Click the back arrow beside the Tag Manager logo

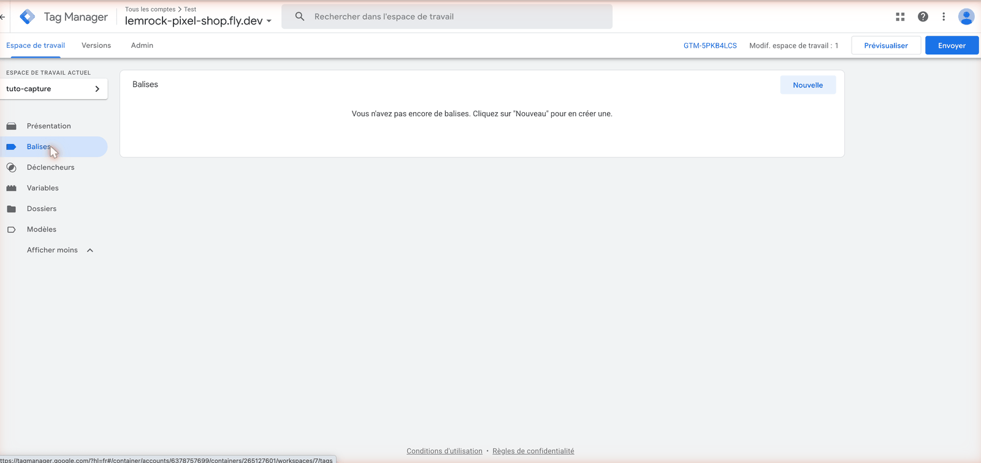pyautogui.click(x=3, y=17)
